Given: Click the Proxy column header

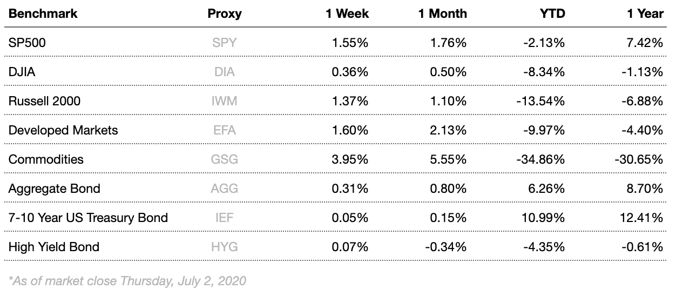Looking at the screenshot, I should point(225,14).
